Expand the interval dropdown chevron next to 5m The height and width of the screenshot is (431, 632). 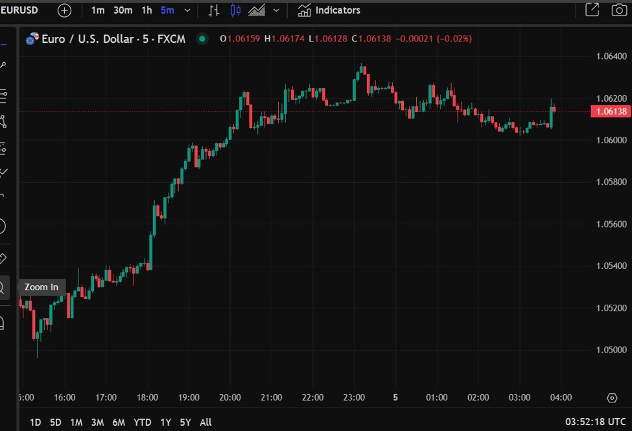(x=187, y=10)
